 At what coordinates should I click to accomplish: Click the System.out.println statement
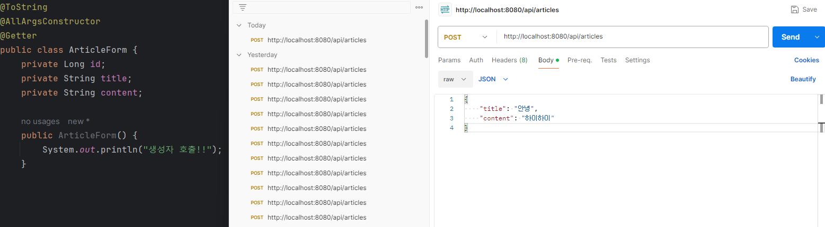[132, 149]
